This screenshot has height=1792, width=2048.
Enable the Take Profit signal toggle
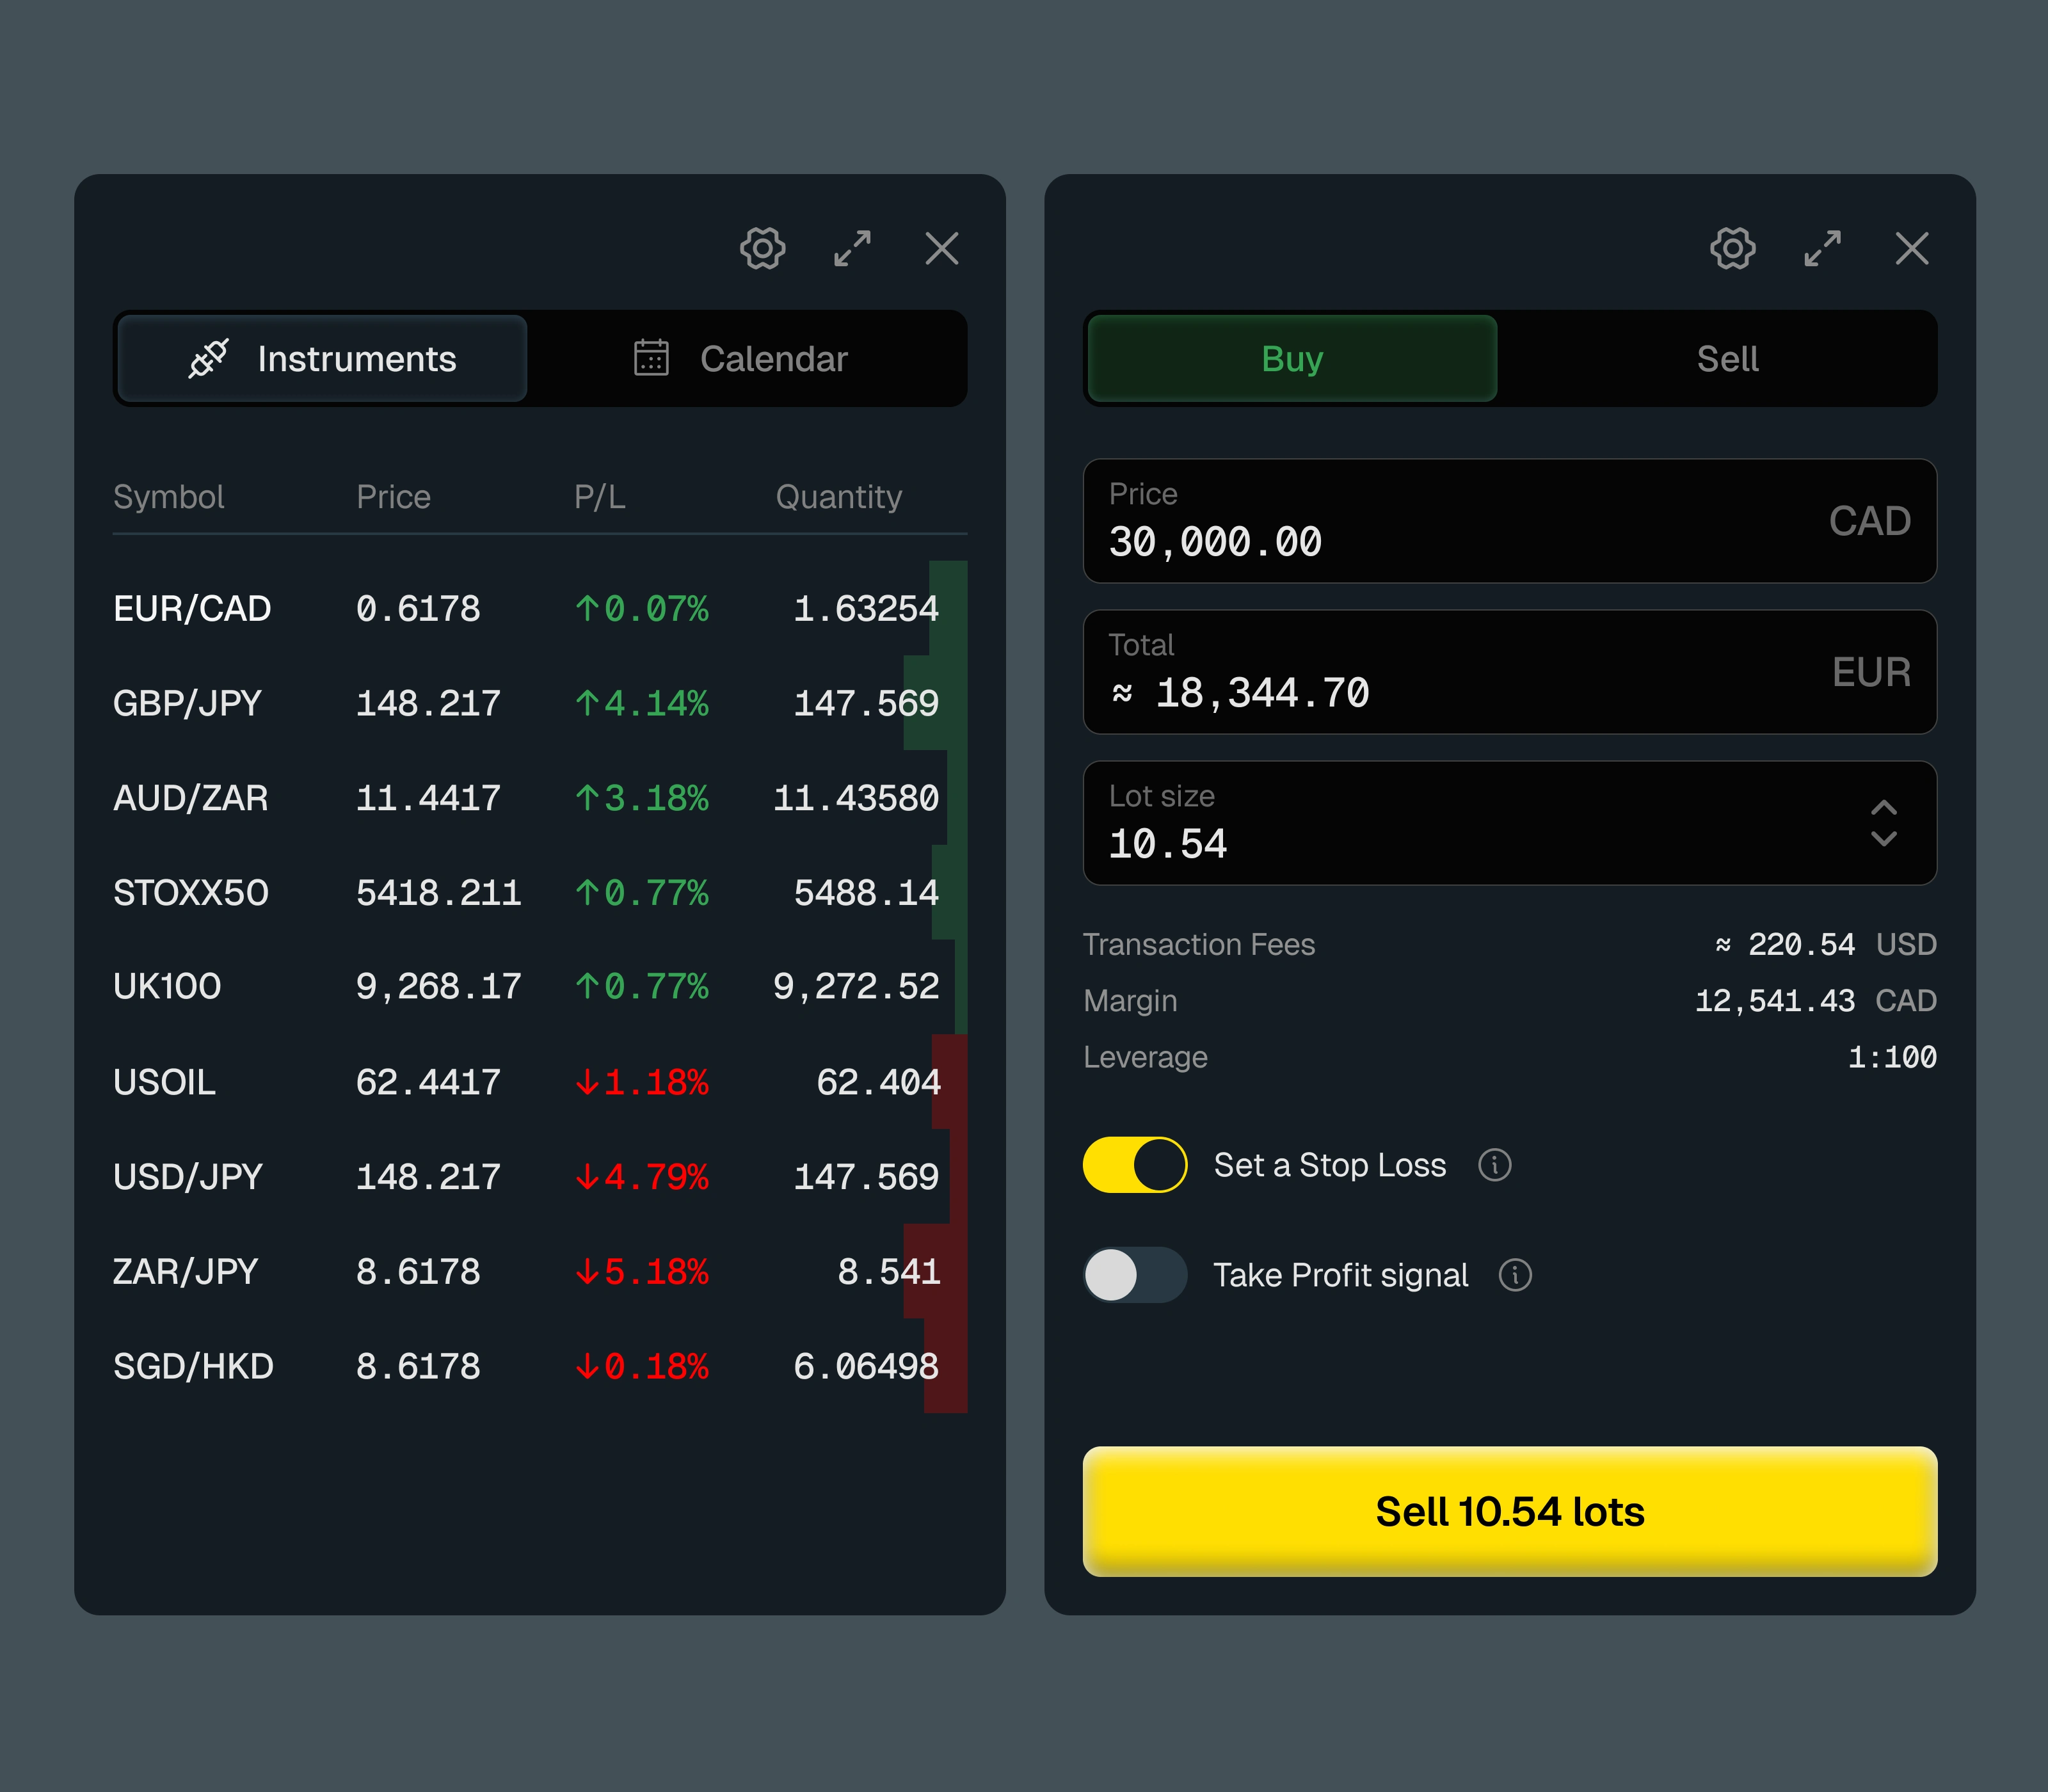tap(1134, 1275)
